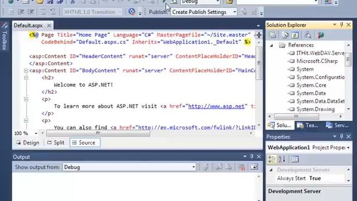Click Go to Next Message icon in Output
357x201 pixels.
tap(228, 167)
